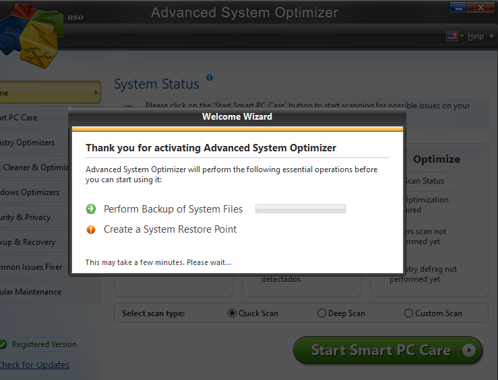498x380 pixels.
Task: Click the System Status heading
Action: pos(156,84)
